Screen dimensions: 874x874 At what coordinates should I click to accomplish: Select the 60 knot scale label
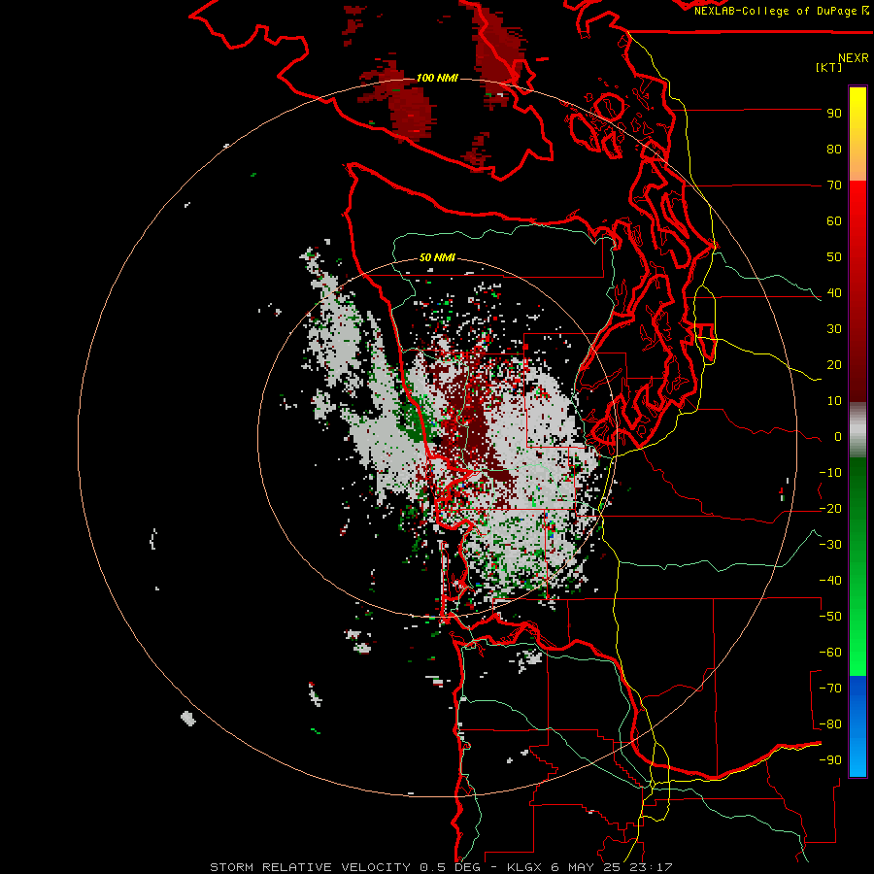click(x=834, y=221)
